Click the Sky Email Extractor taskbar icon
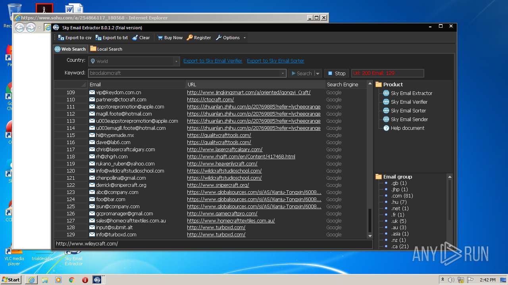508x285 pixels. (98, 279)
